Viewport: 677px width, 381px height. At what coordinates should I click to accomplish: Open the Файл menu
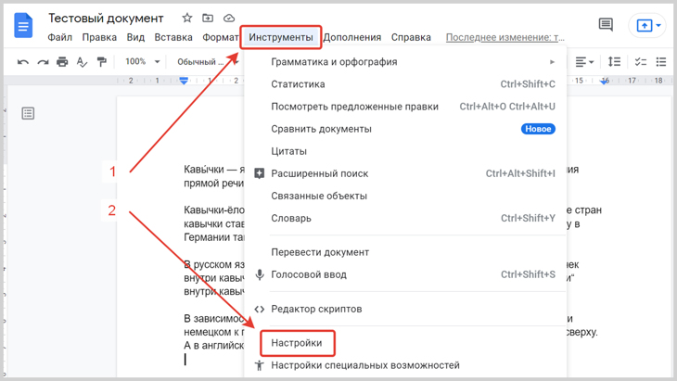tap(59, 37)
